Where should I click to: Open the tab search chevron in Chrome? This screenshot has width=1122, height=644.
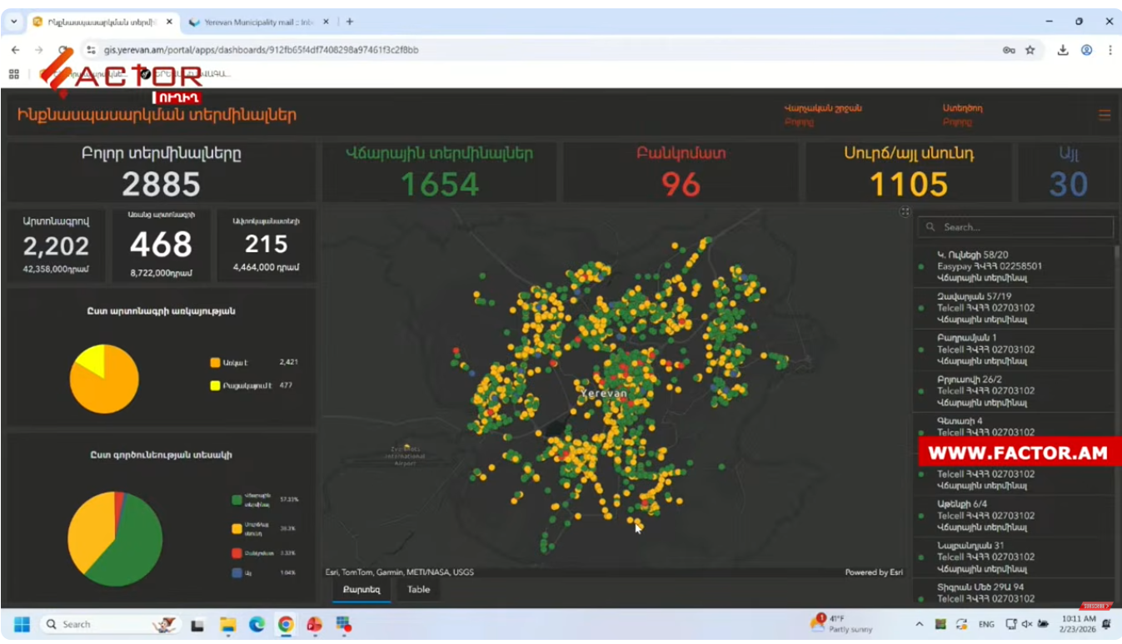[x=13, y=22]
